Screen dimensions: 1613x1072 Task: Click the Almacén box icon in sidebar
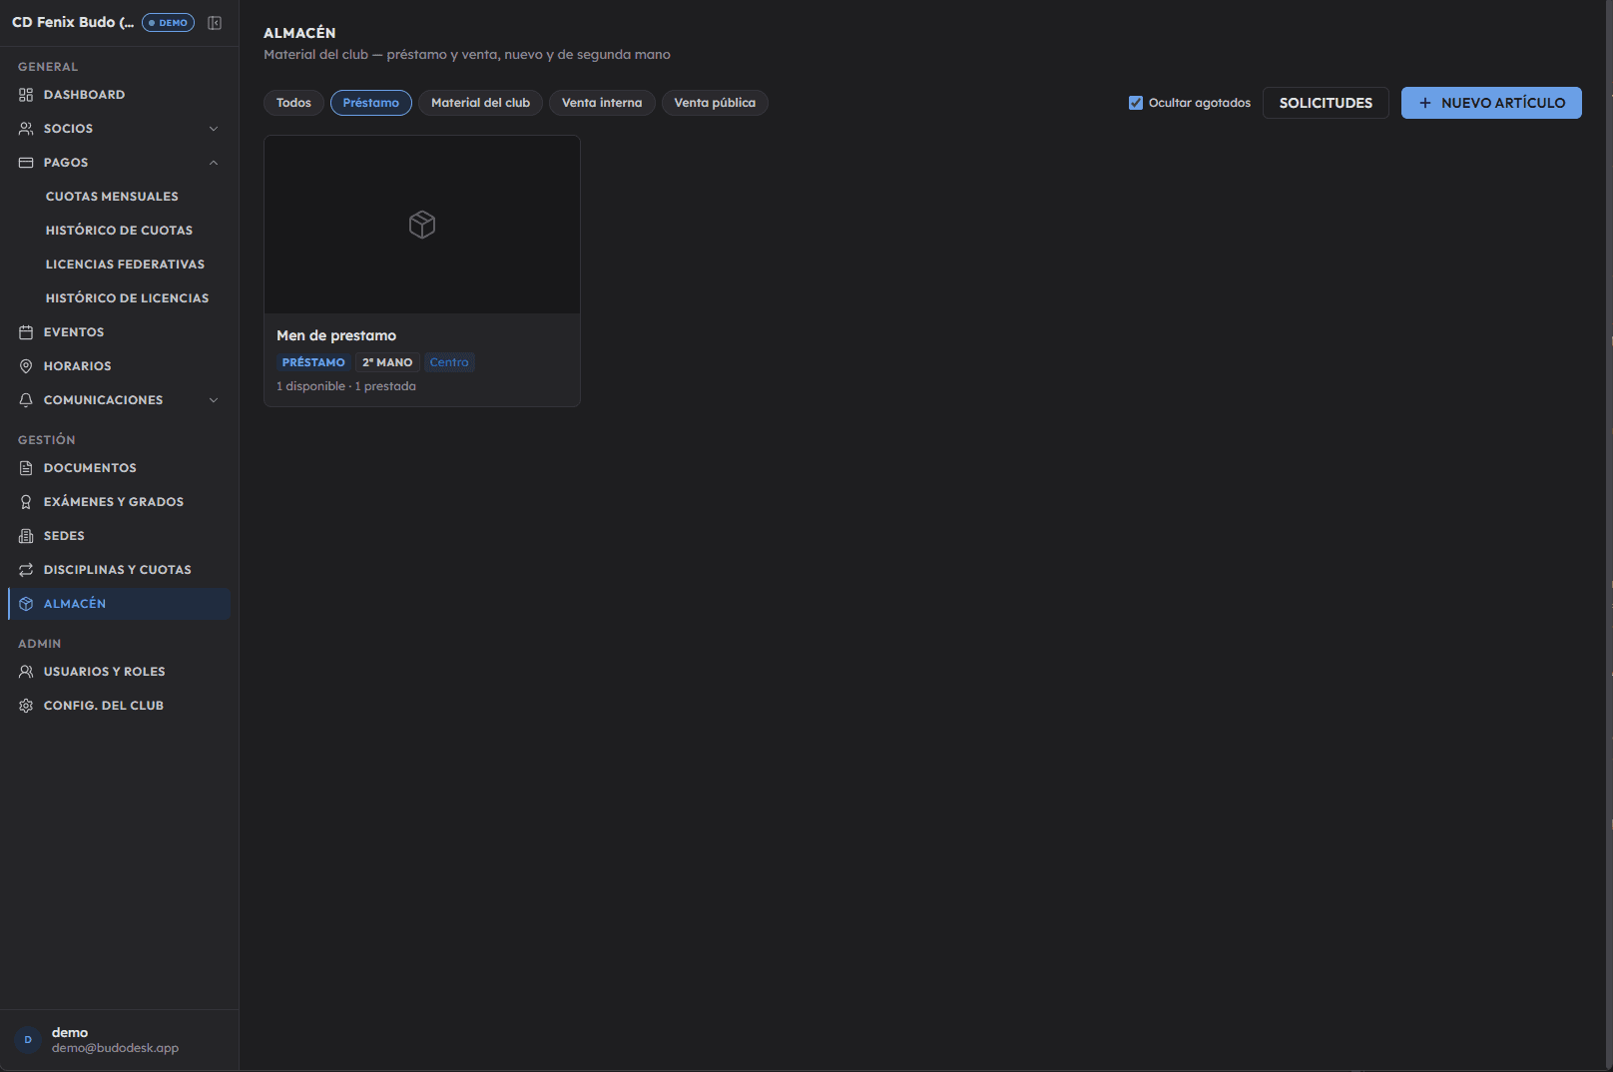pyautogui.click(x=26, y=604)
